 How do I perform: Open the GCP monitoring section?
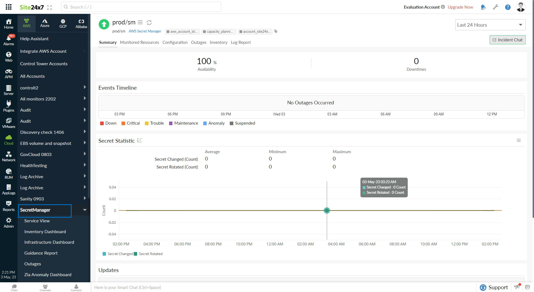63,23
